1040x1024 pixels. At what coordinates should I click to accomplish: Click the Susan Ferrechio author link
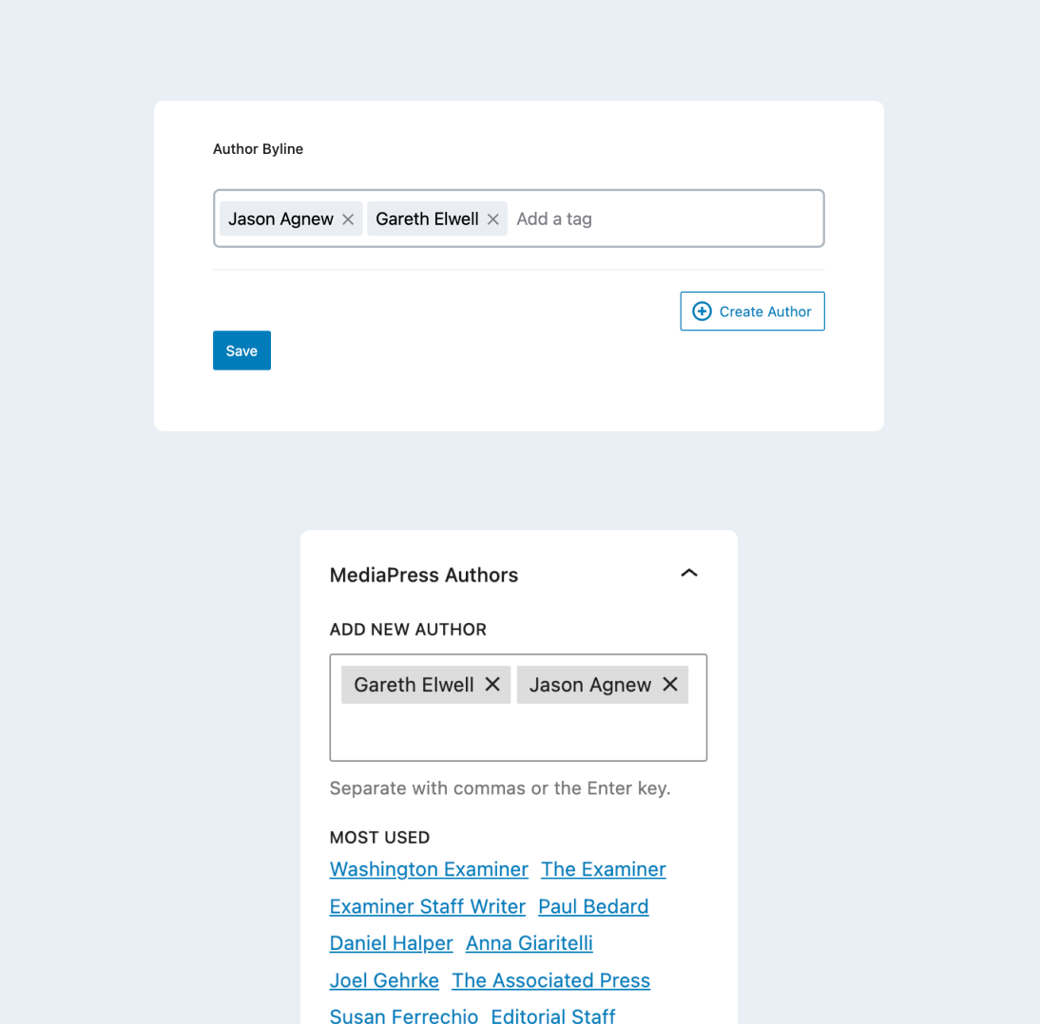(x=404, y=1015)
